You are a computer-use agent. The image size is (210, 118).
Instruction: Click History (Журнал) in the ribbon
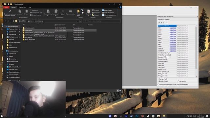[95, 15]
